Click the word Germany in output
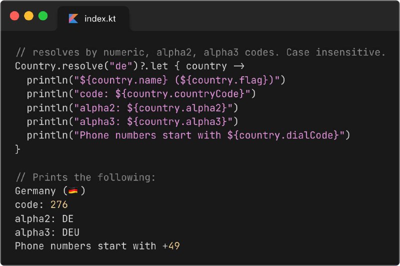The height and width of the screenshot is (266, 400). pos(35,191)
